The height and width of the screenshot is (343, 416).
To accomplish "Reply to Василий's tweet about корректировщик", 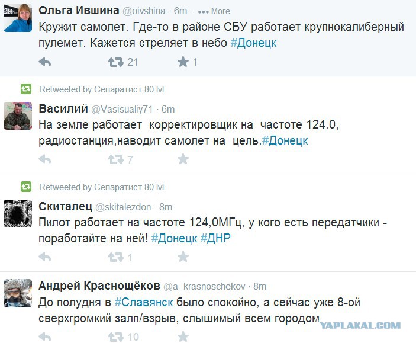I will [45, 159].
